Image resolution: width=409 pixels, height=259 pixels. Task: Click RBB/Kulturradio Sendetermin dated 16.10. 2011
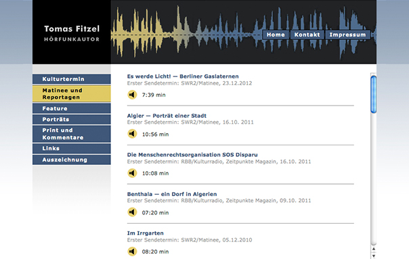219,162
